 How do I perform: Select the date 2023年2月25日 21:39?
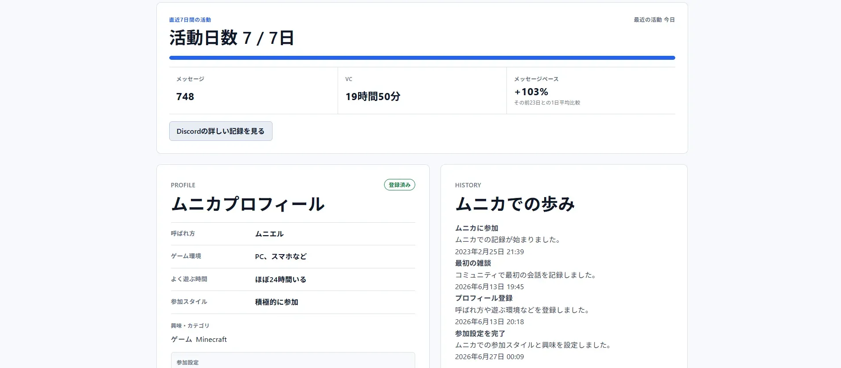pos(490,252)
